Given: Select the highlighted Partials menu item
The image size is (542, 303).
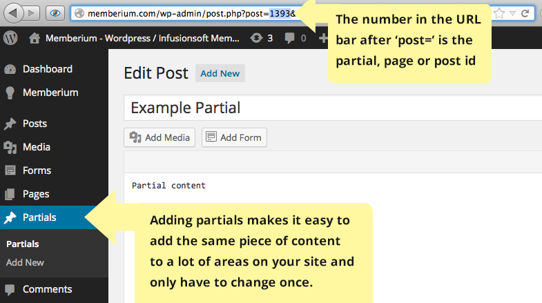Looking at the screenshot, I should click(54, 217).
